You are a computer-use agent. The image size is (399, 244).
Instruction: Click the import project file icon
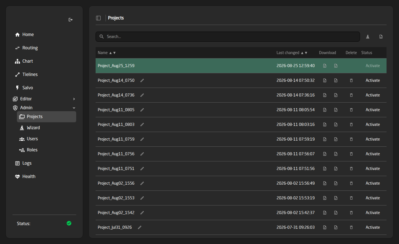coord(381,37)
